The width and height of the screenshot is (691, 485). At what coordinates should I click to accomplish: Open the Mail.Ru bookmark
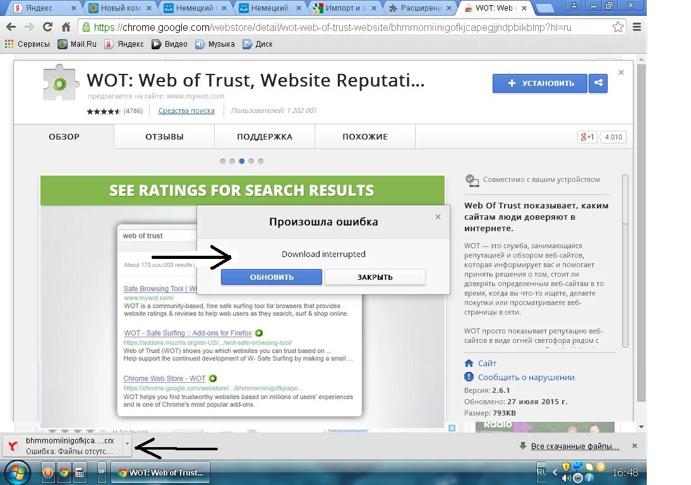tap(77, 44)
